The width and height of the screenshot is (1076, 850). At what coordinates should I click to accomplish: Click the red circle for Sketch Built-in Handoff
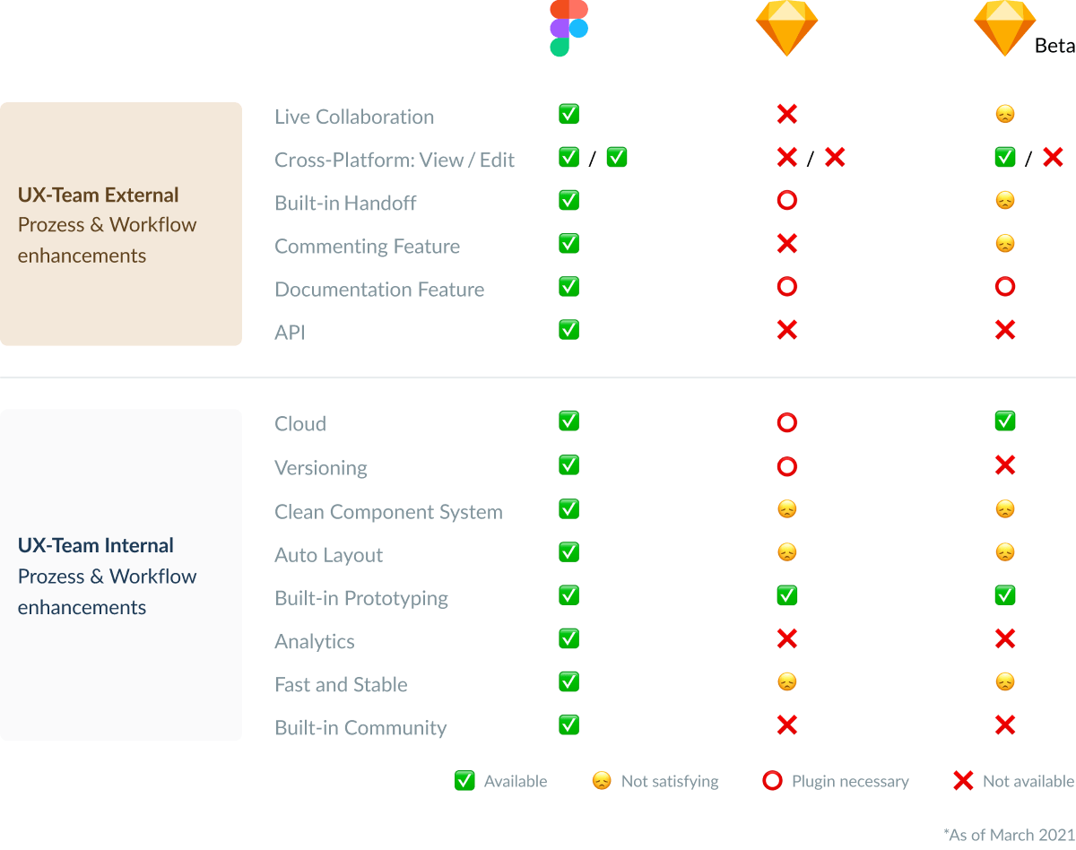786,201
